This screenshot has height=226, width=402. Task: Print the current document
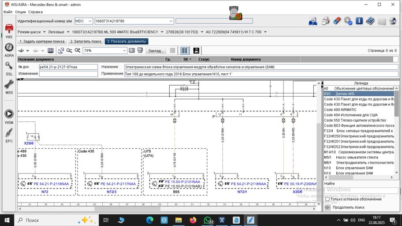point(325,21)
